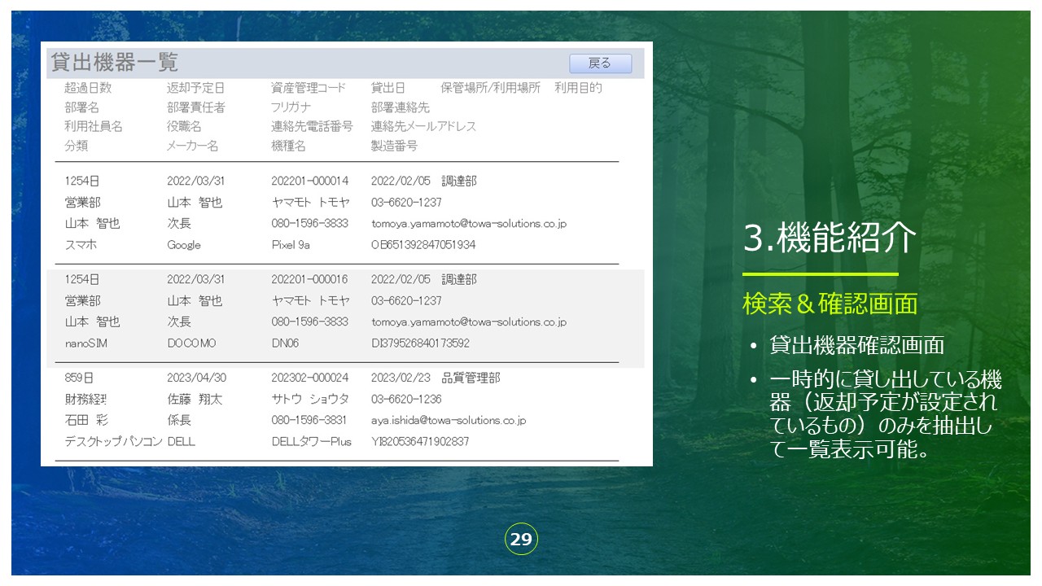Select asset code 202302-000024
This screenshot has width=1042, height=586.
click(309, 378)
